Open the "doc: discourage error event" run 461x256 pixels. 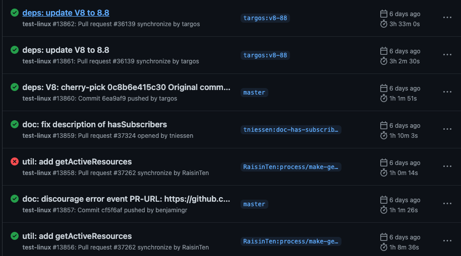click(126, 199)
